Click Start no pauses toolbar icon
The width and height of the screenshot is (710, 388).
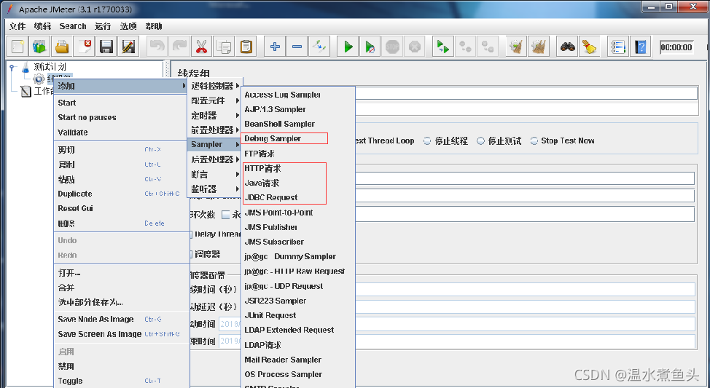coord(370,47)
